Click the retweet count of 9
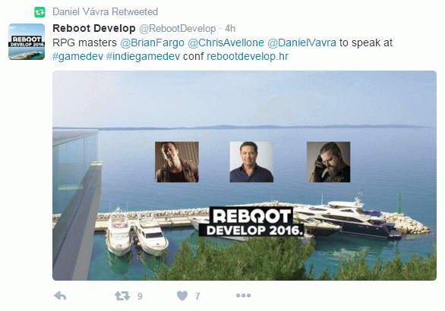The height and width of the screenshot is (311, 445). click(x=140, y=297)
